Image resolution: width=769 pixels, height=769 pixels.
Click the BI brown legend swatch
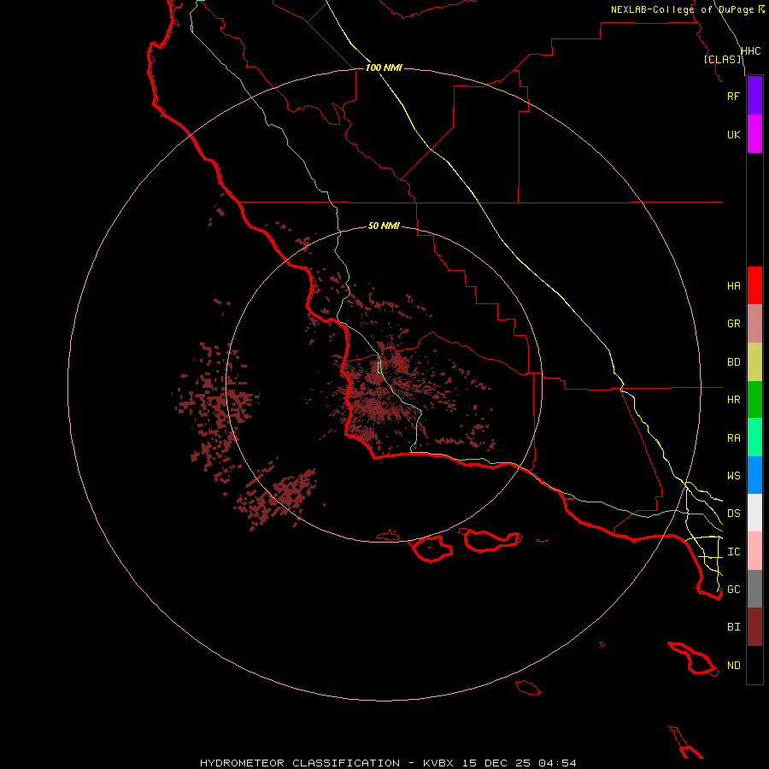[x=754, y=627]
